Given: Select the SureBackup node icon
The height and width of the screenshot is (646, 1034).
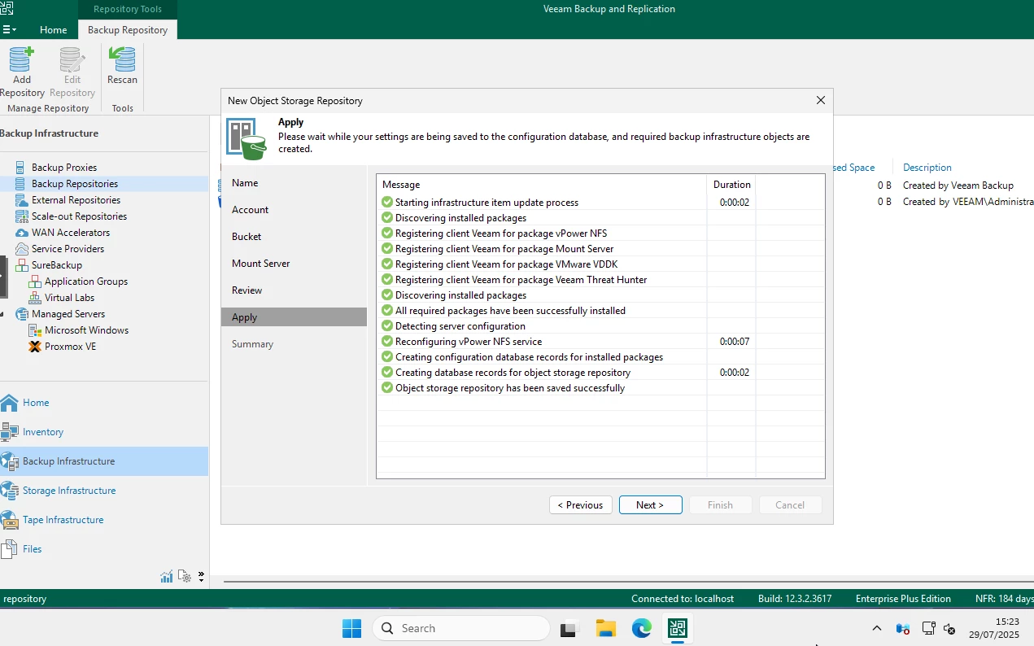Looking at the screenshot, I should click(20, 265).
